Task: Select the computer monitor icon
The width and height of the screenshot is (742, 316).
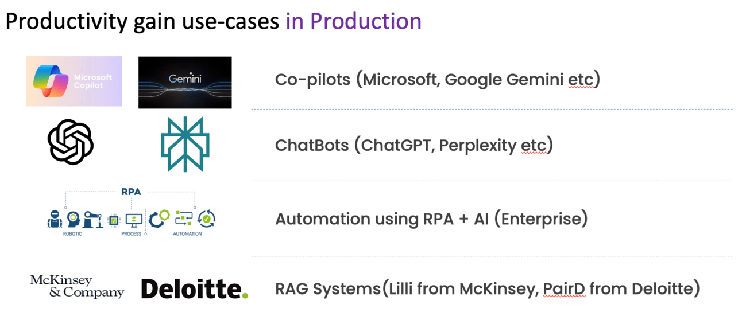Action: [x=134, y=220]
